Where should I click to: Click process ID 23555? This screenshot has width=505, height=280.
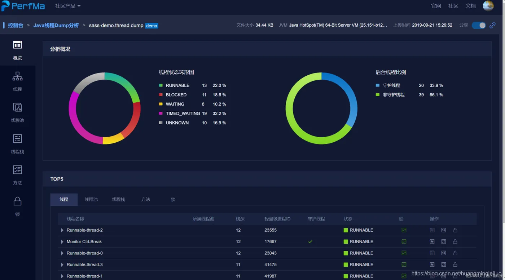point(271,230)
